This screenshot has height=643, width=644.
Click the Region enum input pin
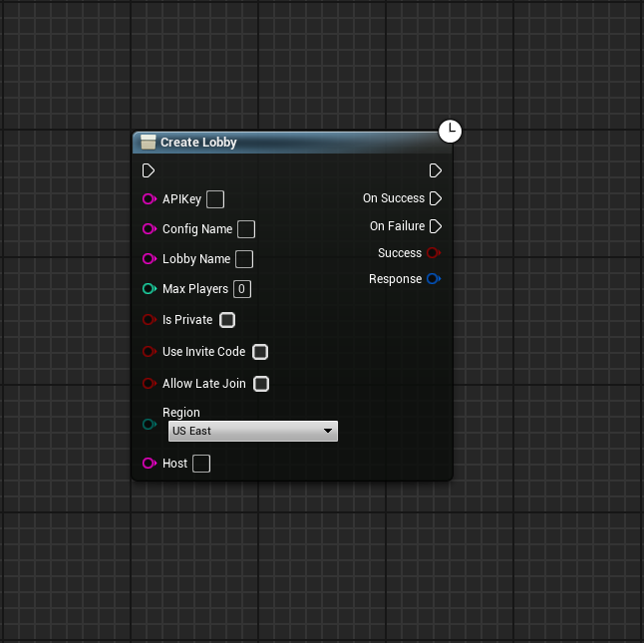pos(149,424)
